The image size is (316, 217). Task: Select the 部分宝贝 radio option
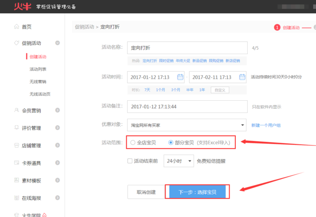(x=171, y=142)
